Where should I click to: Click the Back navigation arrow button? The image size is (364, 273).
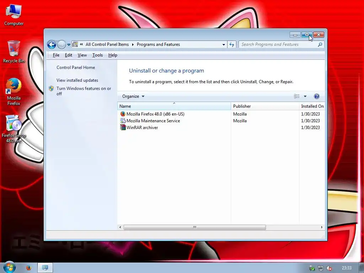(x=52, y=44)
